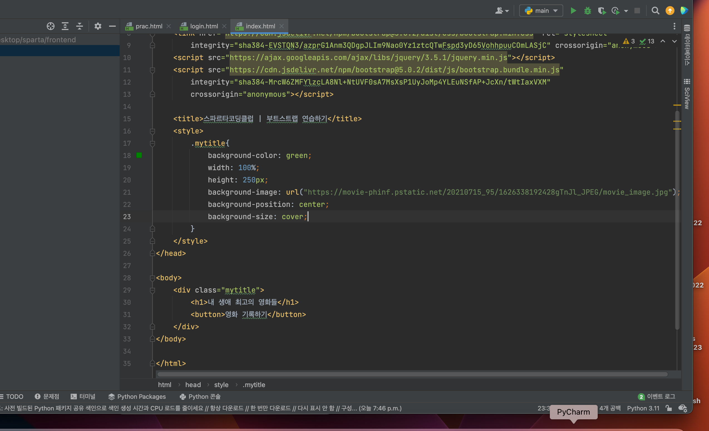
Task: Close the index.html tab
Action: coord(281,26)
